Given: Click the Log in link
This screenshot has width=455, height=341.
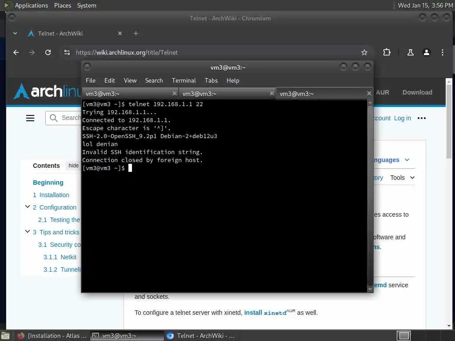Looking at the screenshot, I should point(402,118).
